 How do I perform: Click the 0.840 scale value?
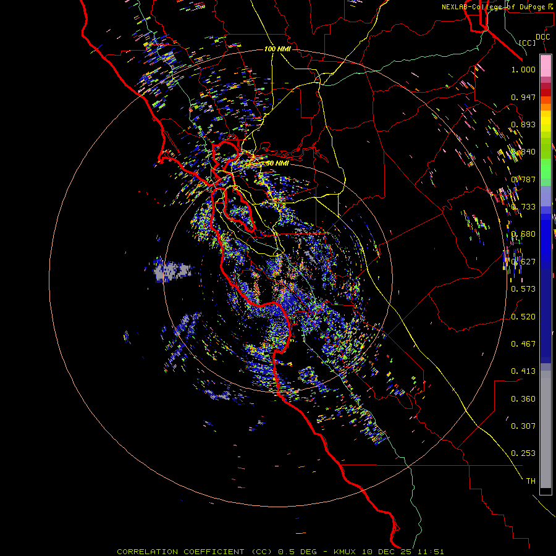click(x=523, y=152)
